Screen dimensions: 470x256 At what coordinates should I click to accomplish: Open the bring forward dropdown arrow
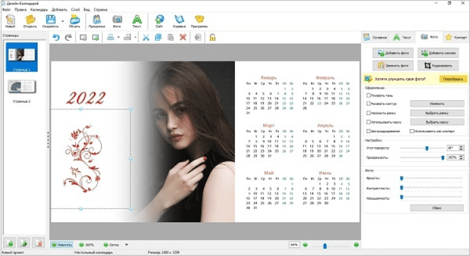[x=118, y=38]
